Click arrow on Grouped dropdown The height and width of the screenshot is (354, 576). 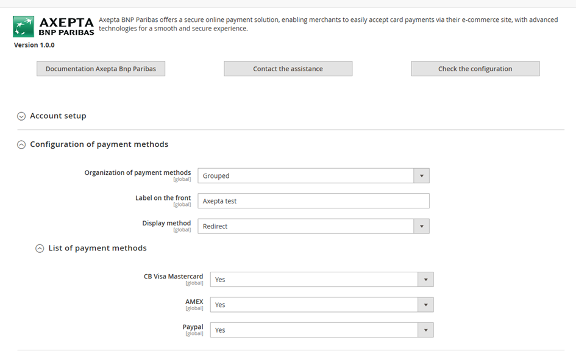[x=421, y=176]
